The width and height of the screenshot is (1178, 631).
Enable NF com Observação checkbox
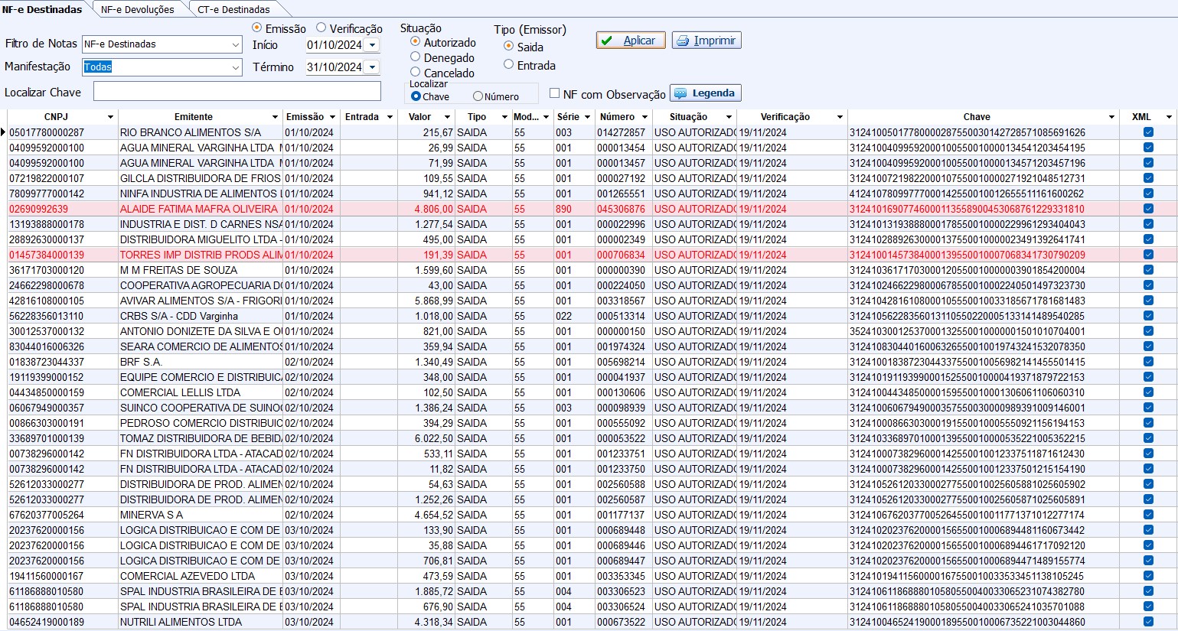pyautogui.click(x=555, y=93)
